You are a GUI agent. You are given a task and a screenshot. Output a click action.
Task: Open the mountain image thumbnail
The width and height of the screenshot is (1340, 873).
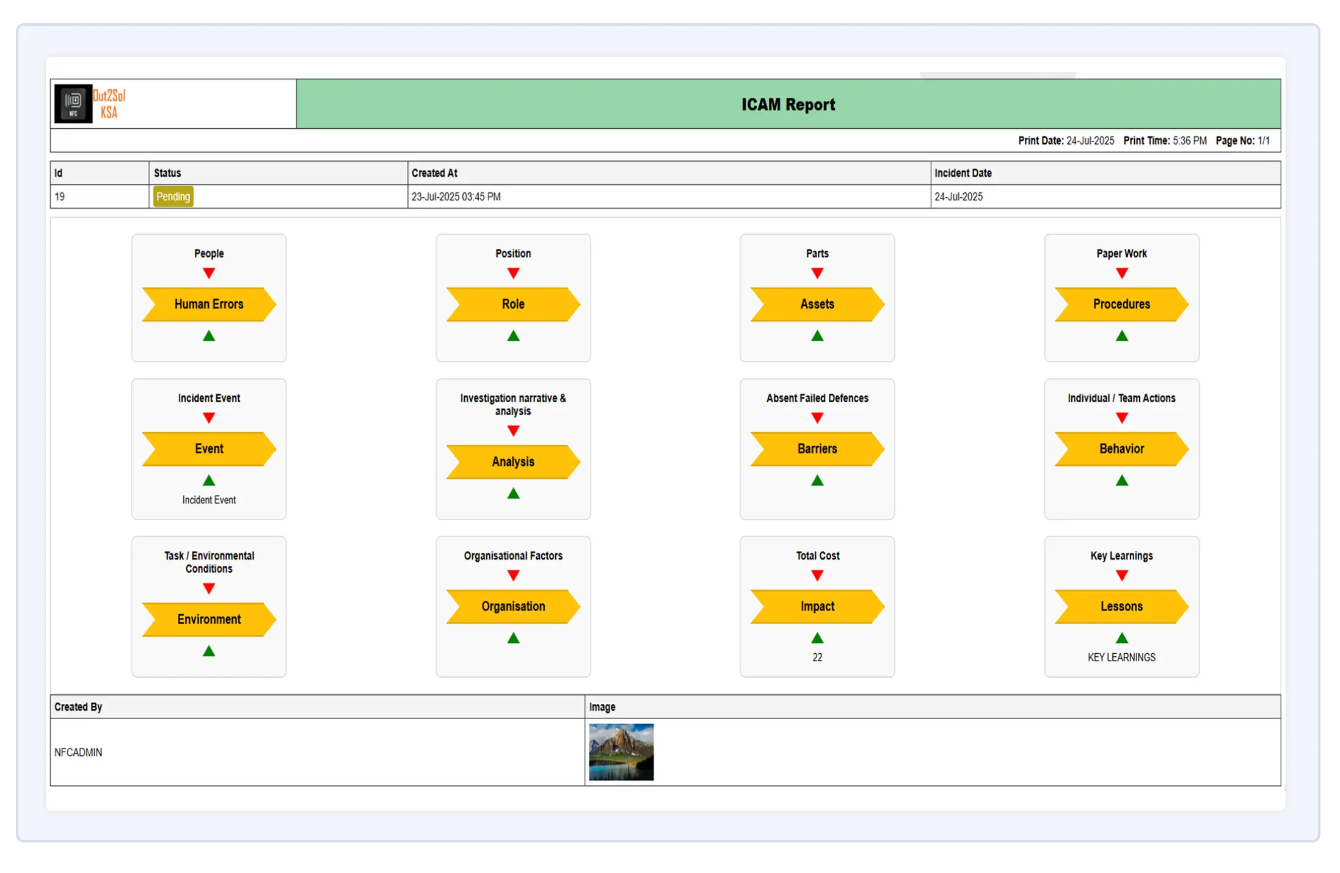pyautogui.click(x=621, y=752)
